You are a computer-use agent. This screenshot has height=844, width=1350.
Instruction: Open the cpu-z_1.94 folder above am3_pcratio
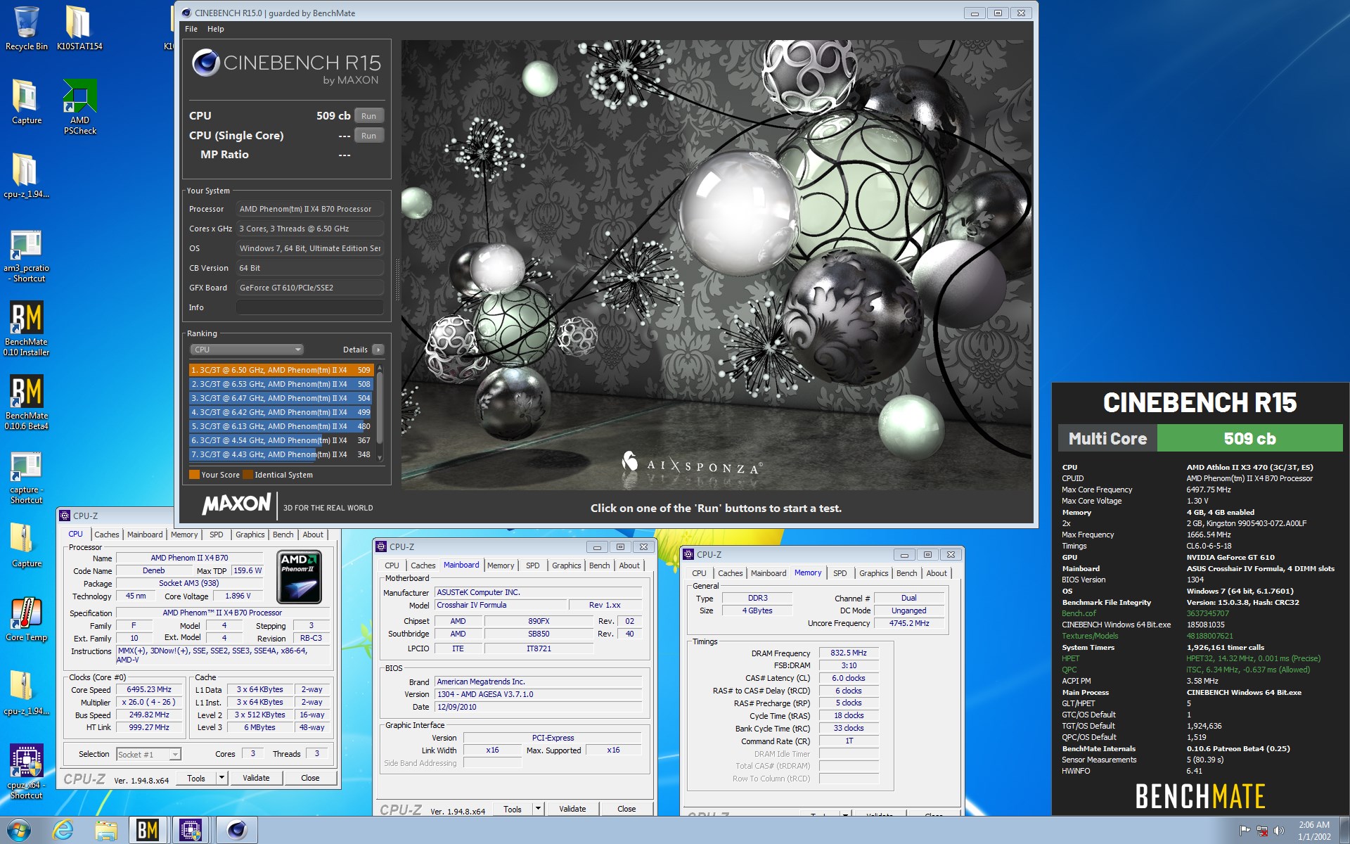pyautogui.click(x=26, y=176)
